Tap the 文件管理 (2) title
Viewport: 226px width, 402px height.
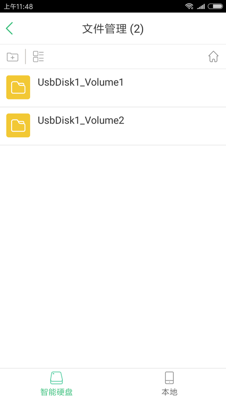112,29
